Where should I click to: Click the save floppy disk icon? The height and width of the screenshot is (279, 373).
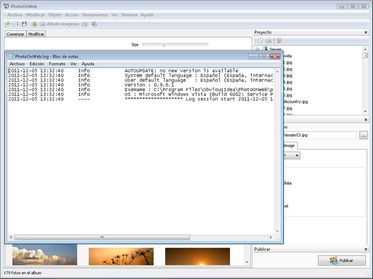(24, 24)
